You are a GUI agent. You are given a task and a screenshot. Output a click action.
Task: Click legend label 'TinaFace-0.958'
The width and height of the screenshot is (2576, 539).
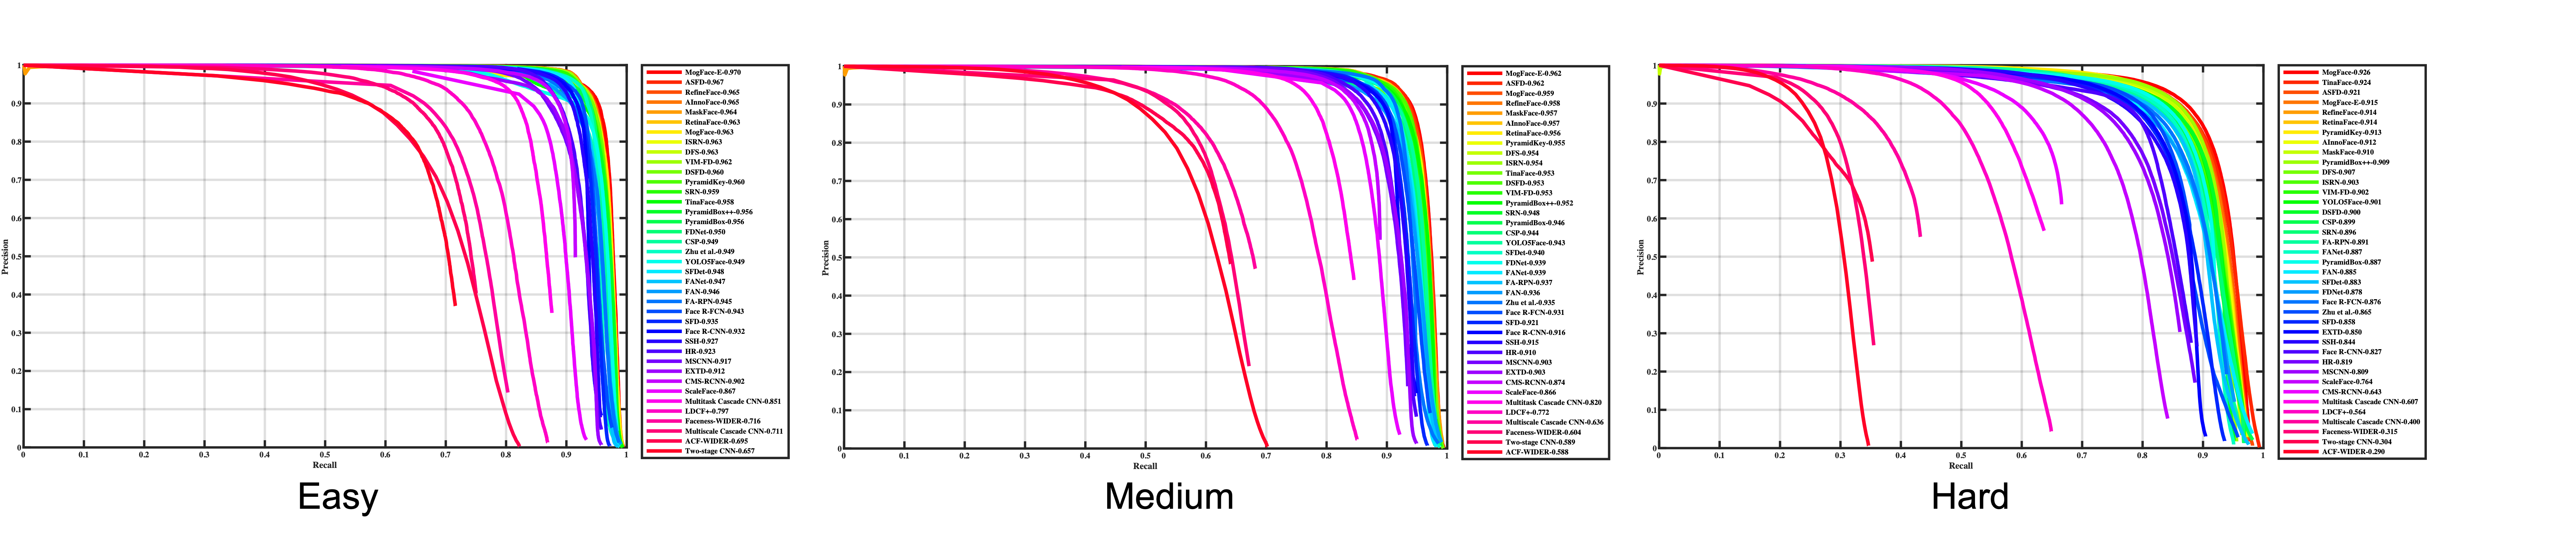(709, 202)
